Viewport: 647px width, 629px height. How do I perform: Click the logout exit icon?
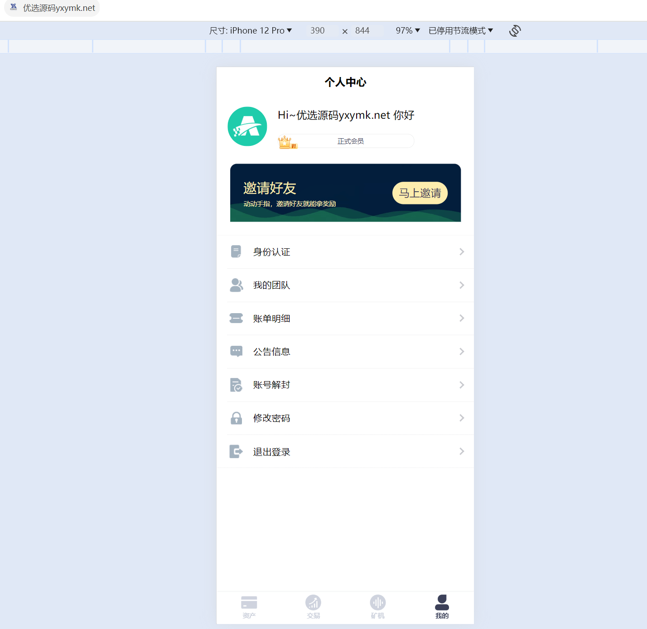pos(236,451)
